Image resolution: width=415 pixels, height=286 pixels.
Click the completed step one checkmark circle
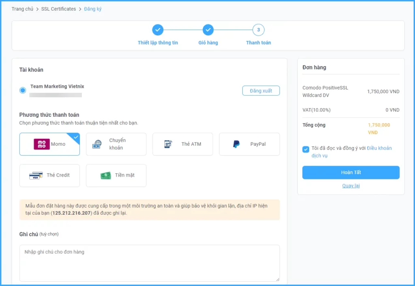pos(158,30)
